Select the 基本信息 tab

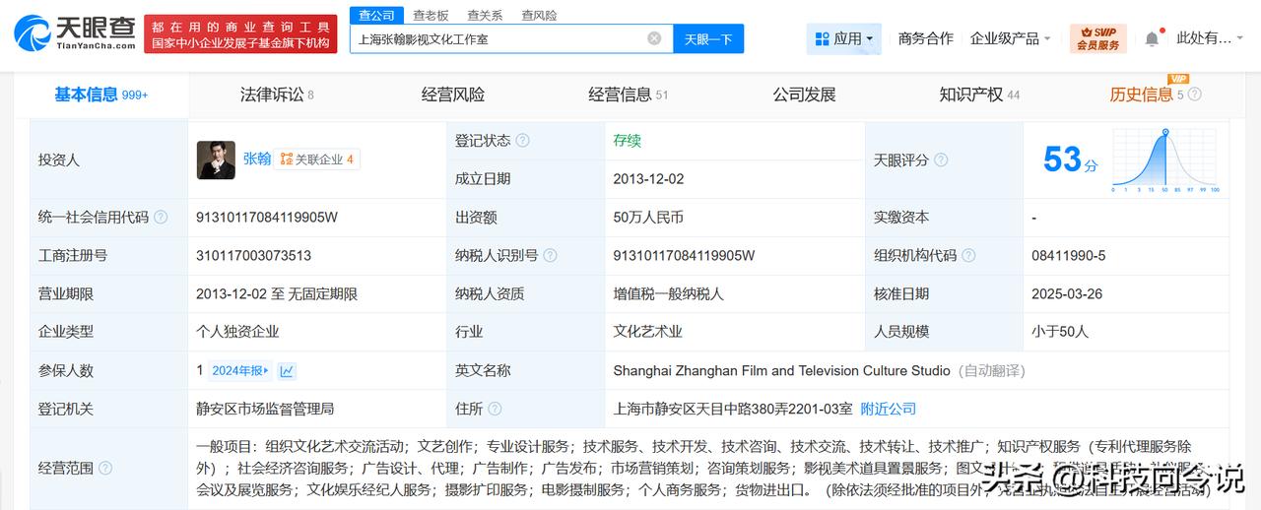(100, 95)
